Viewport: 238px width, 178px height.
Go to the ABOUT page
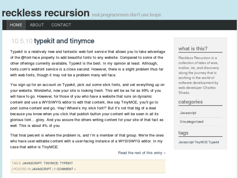click(x=37, y=25)
